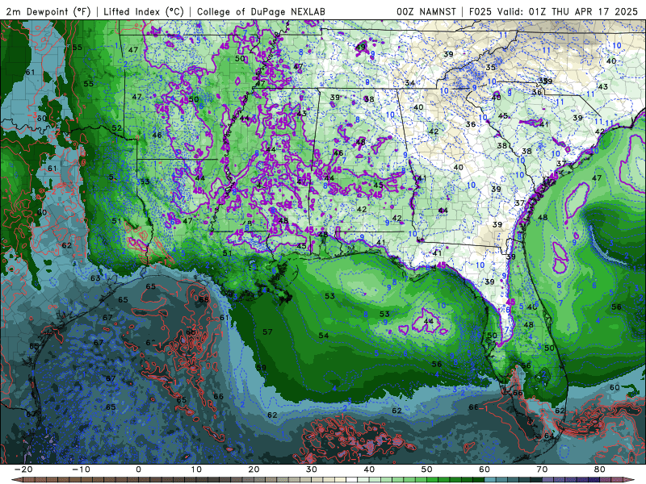Click the "54" dewpoint value over the Gulf

click(324, 336)
